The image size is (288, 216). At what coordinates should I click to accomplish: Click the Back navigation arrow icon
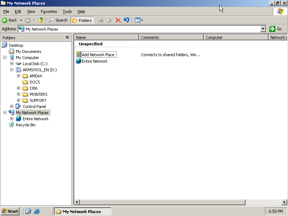click(5, 20)
